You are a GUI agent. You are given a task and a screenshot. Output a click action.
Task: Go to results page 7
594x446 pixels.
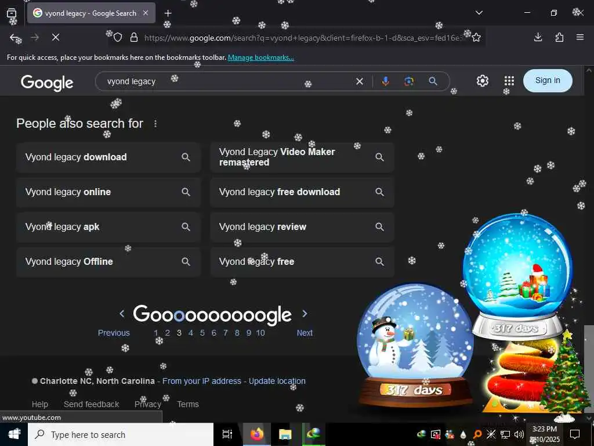(226, 333)
